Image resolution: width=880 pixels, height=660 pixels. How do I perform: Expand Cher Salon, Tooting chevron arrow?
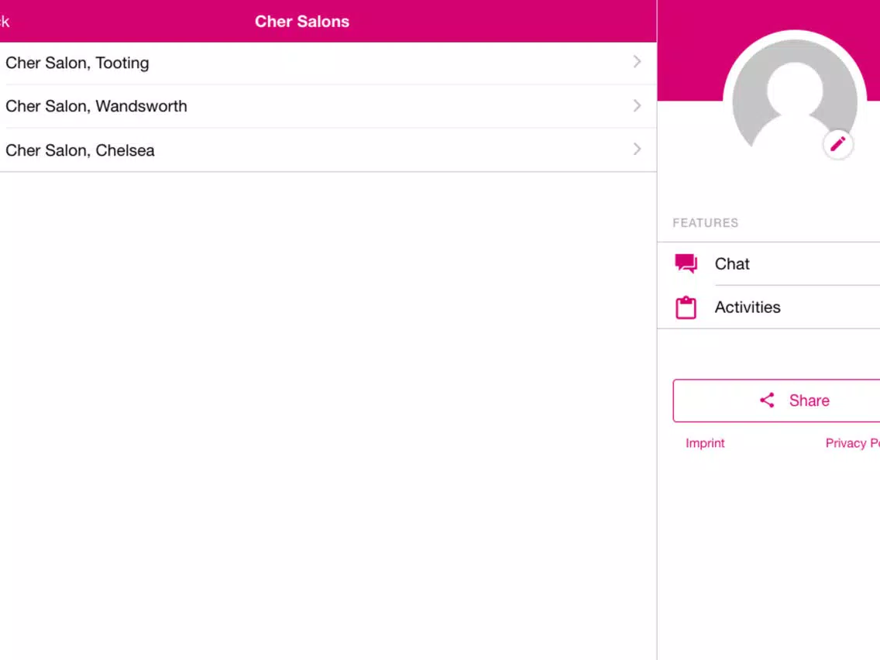click(637, 62)
